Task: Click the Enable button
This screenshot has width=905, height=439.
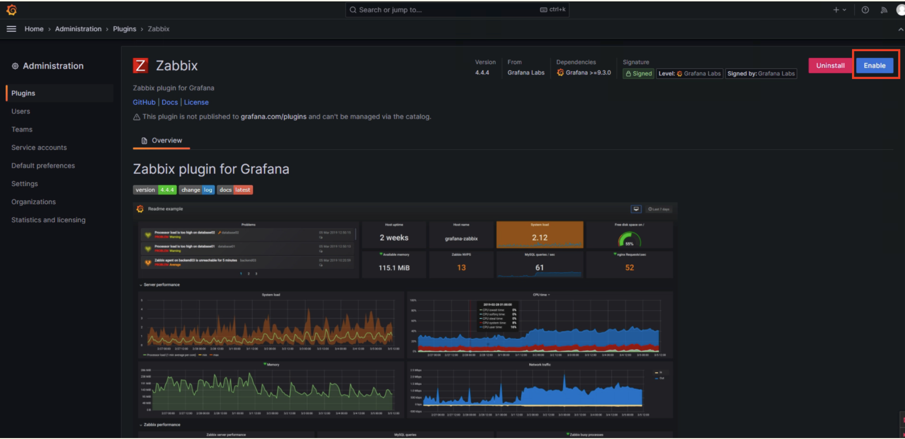Action: coord(875,66)
